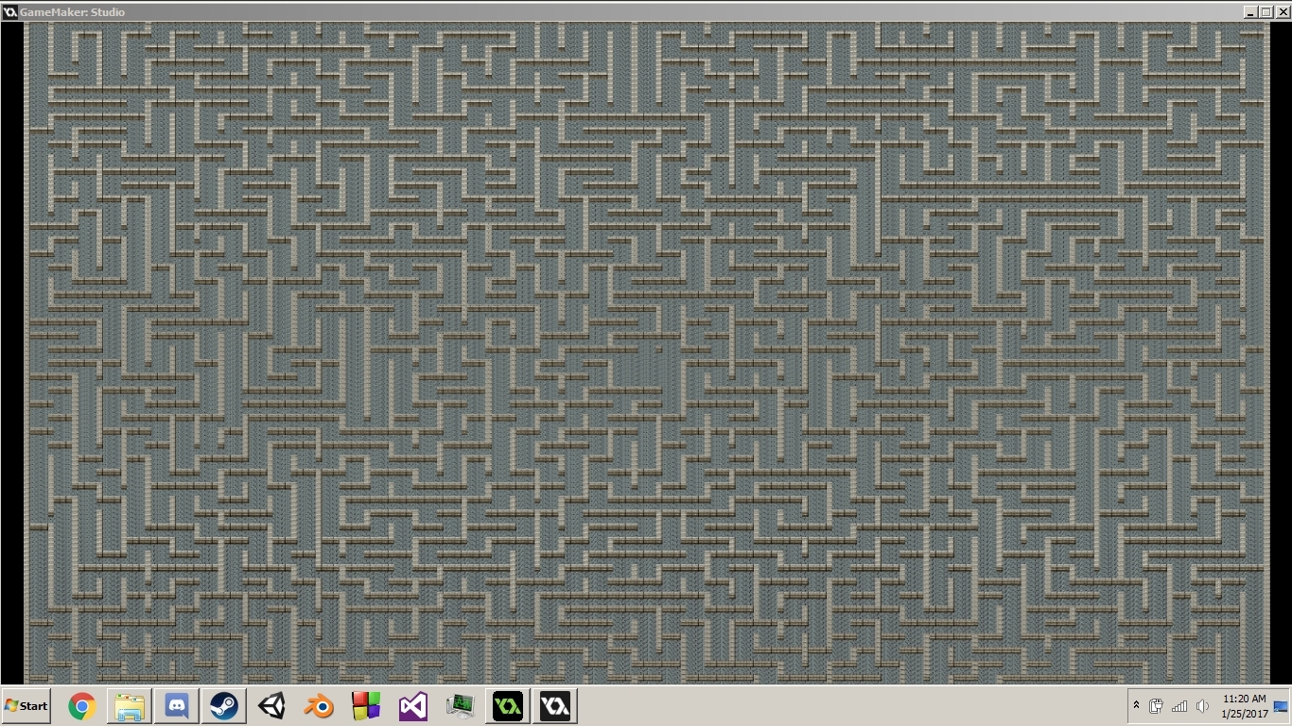1292x726 pixels.
Task: Expand hidden system tray icons
Action: pyautogui.click(x=1136, y=705)
